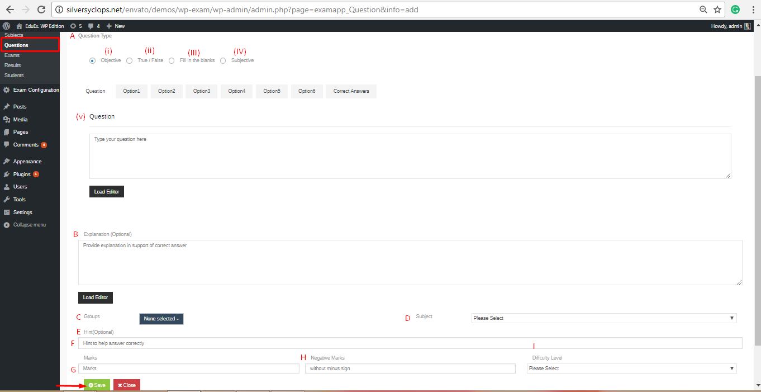This screenshot has width=761, height=392.
Task: Click the browser address bar URL
Action: pos(242,10)
